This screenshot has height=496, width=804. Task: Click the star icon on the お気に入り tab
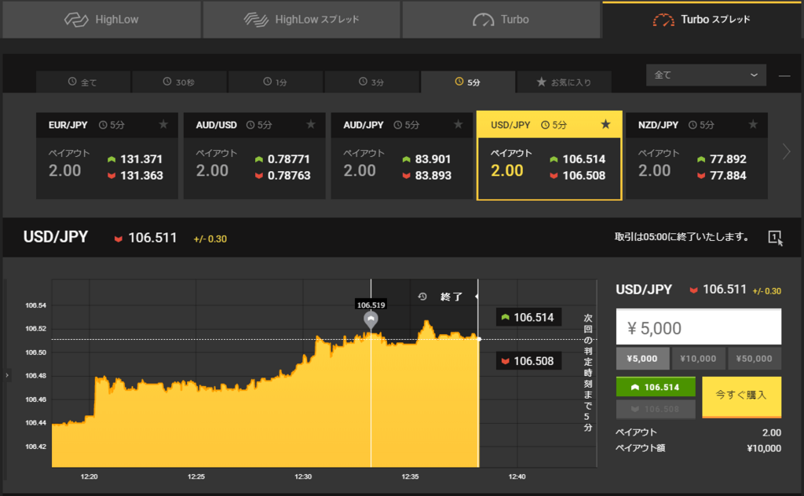(x=541, y=82)
